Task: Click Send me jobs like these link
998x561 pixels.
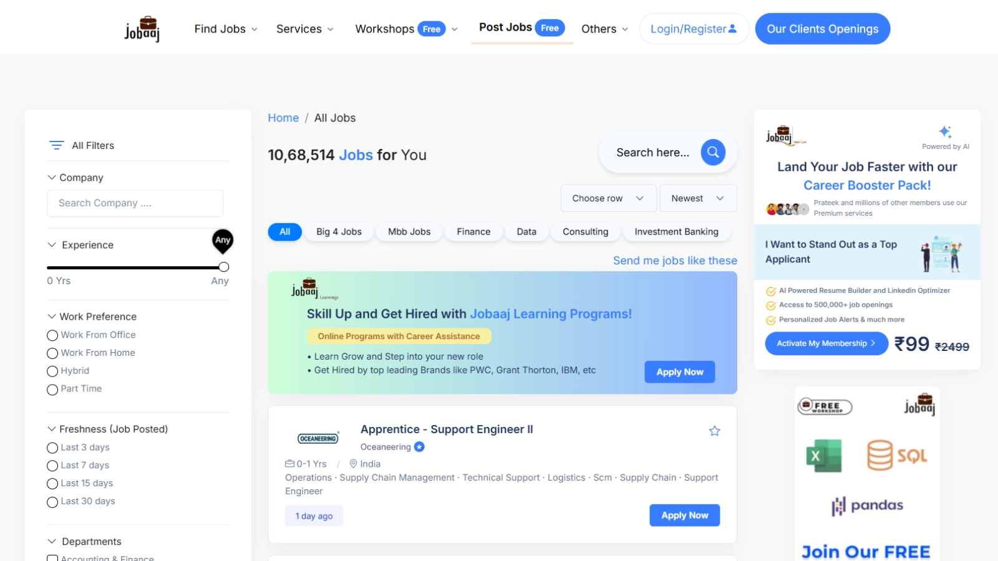Action: tap(675, 261)
